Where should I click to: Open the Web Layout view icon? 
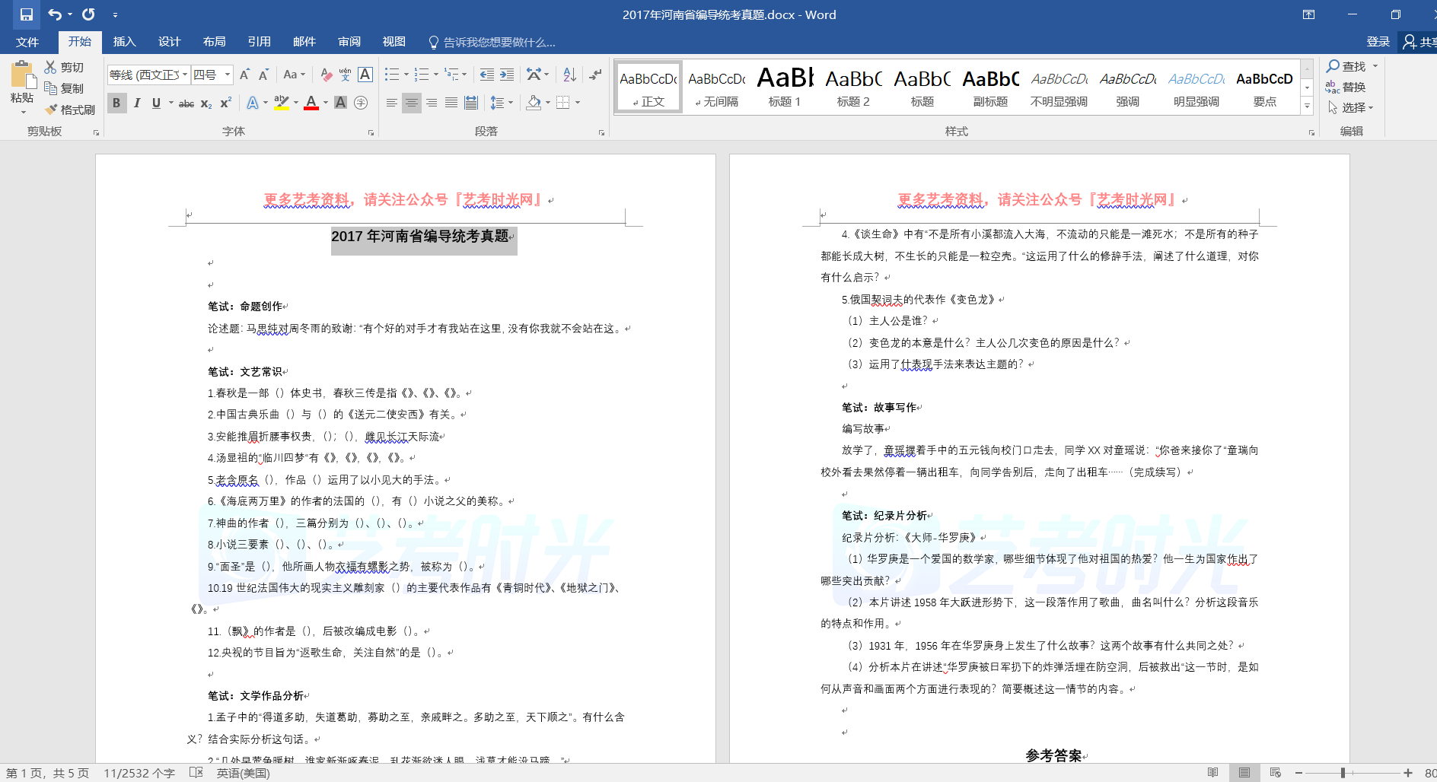pos(1276,773)
